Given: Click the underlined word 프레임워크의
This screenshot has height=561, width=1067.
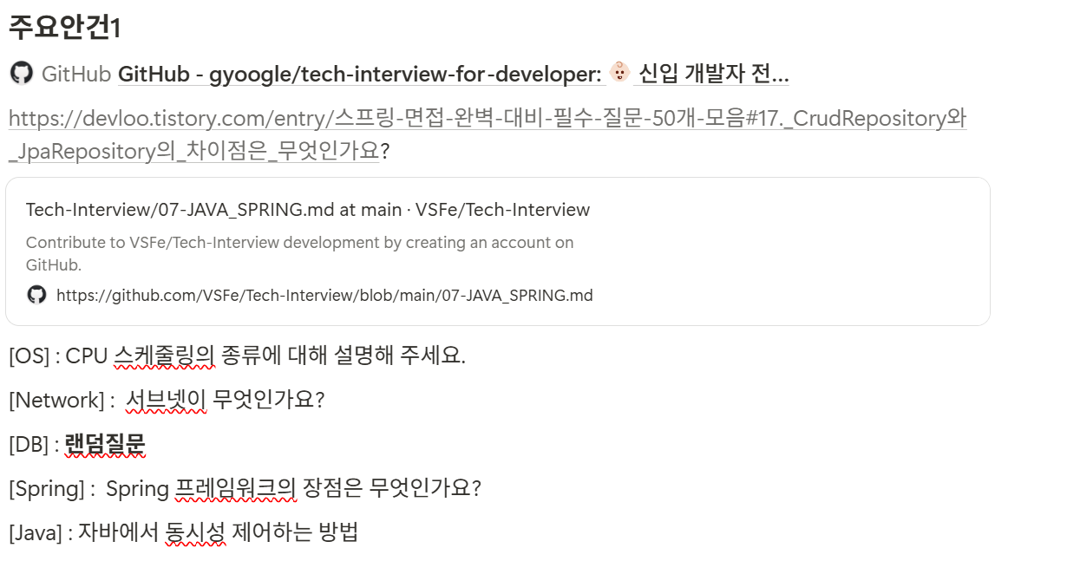Looking at the screenshot, I should click(236, 488).
